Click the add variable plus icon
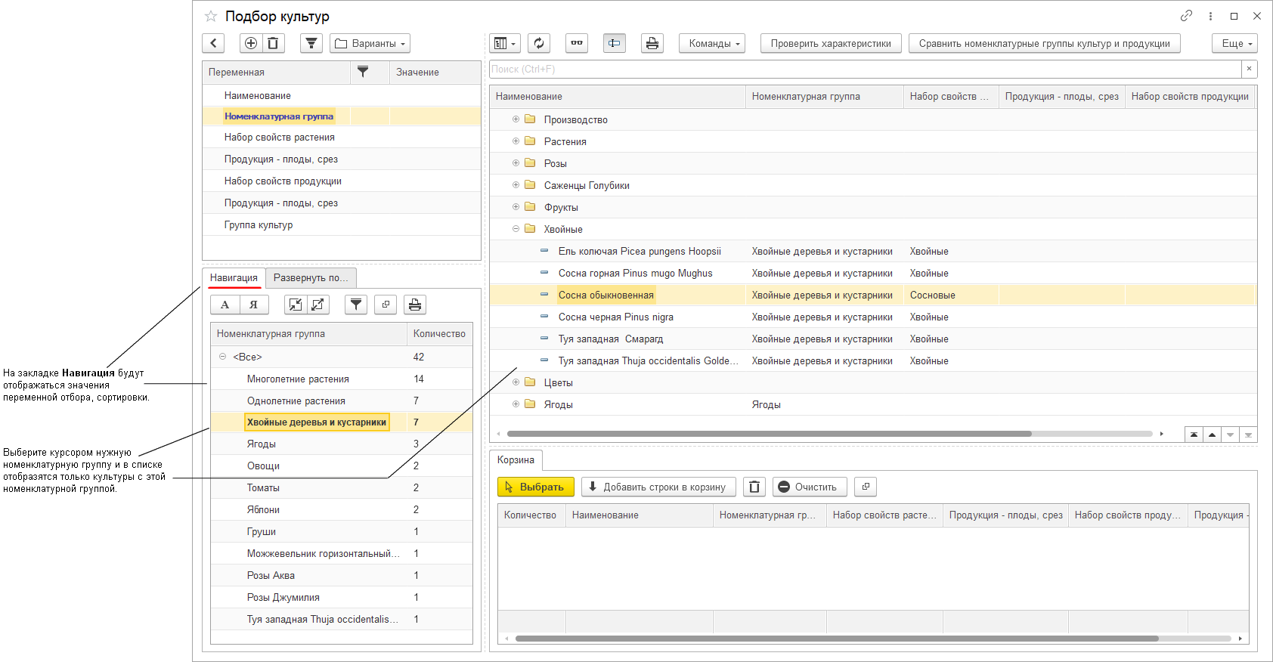This screenshot has height=662, width=1273. tap(251, 43)
